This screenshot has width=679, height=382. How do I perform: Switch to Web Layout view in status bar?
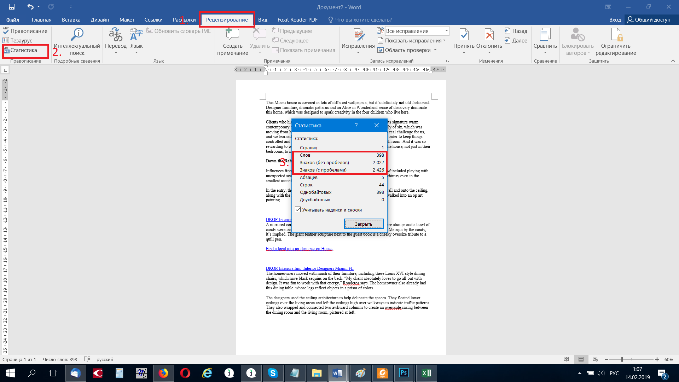click(x=596, y=359)
